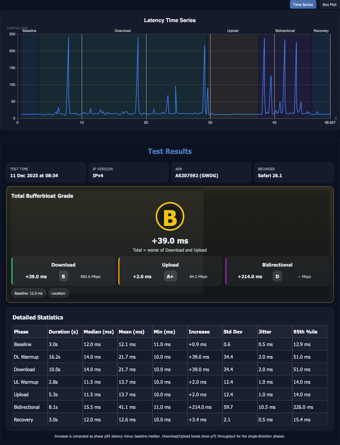340x445 pixels.
Task: Click the Upload phase label on chart
Action: [233, 31]
